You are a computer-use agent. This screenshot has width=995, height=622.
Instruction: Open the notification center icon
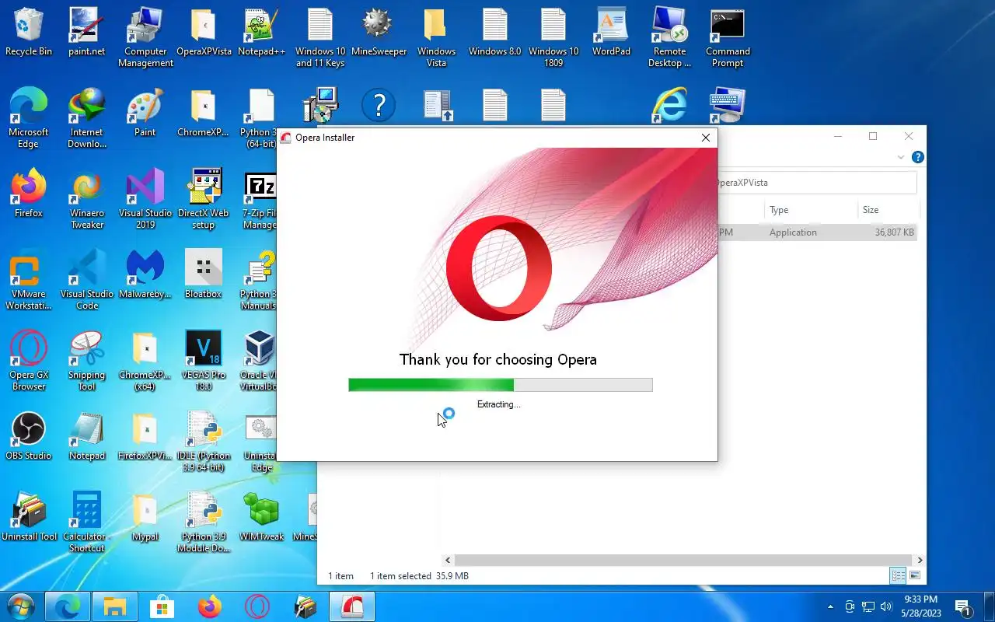coord(962,607)
